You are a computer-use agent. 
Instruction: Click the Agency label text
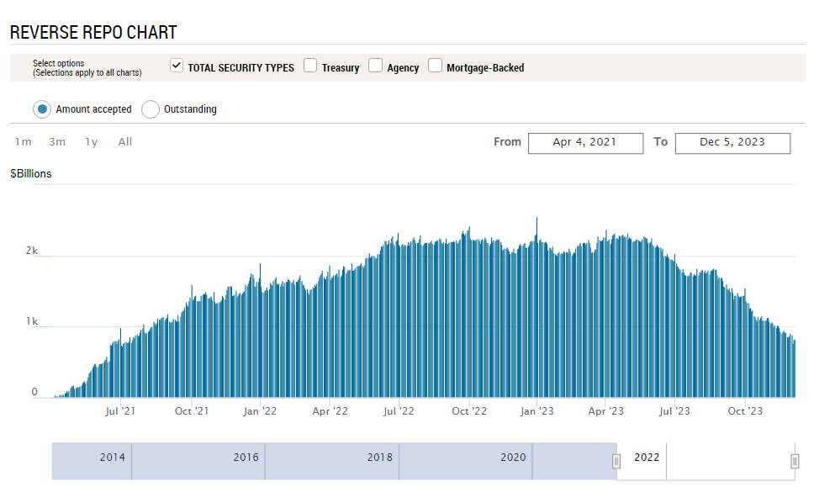403,68
